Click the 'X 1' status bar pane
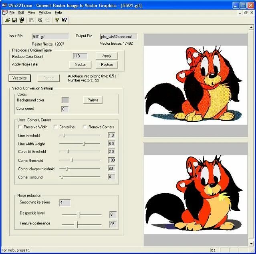256x254 pixels. pyautogui.click(x=214, y=250)
